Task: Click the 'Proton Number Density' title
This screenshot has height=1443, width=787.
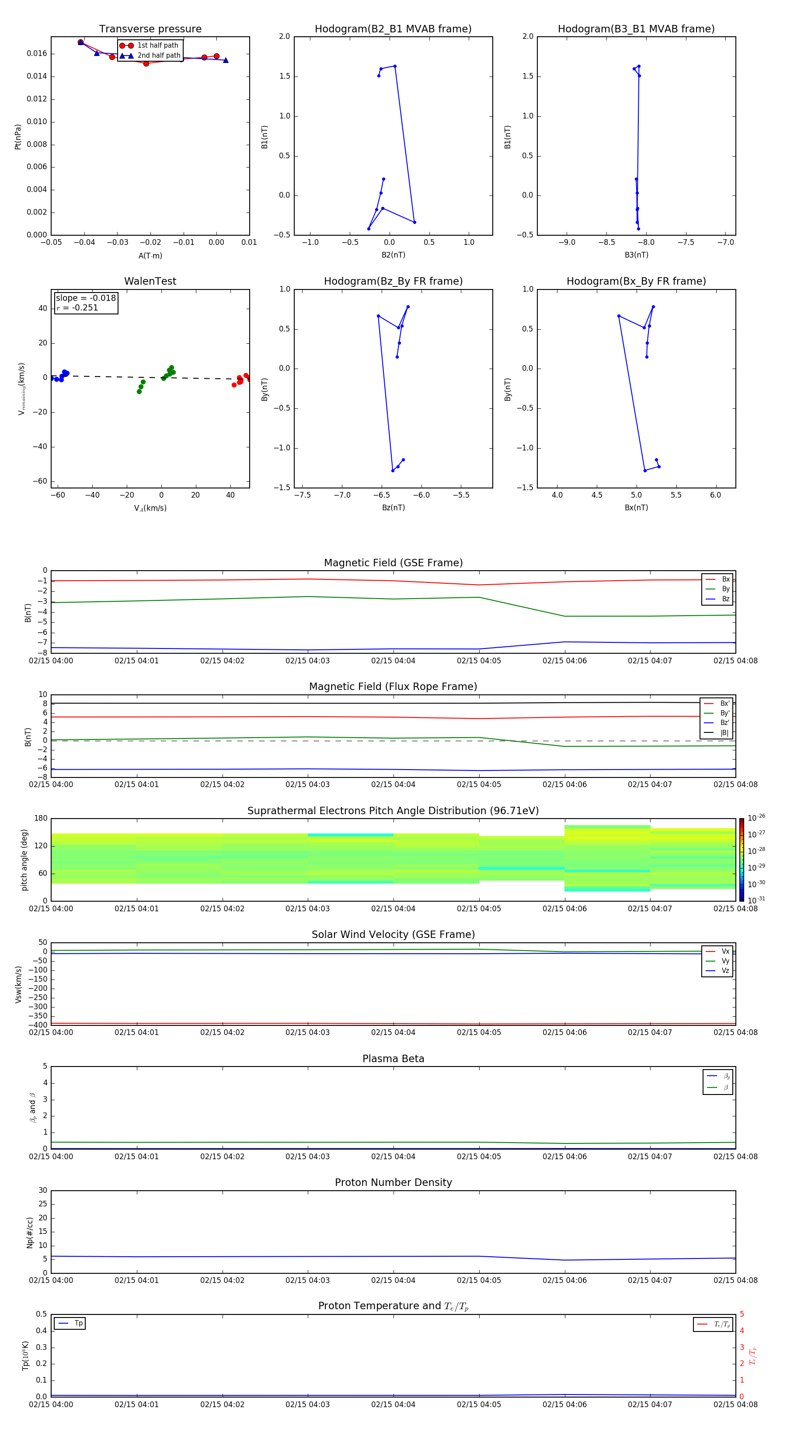Action: pyautogui.click(x=393, y=1182)
